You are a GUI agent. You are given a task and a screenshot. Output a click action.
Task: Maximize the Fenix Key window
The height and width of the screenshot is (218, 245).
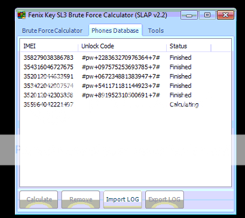pyautogui.click(x=207, y=15)
